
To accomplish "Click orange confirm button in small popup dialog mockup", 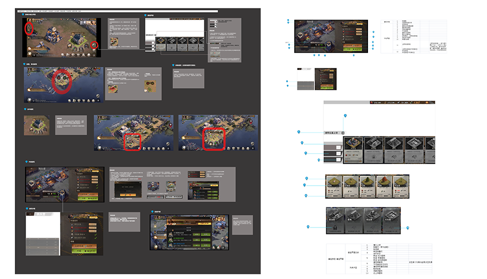I will click(129, 194).
